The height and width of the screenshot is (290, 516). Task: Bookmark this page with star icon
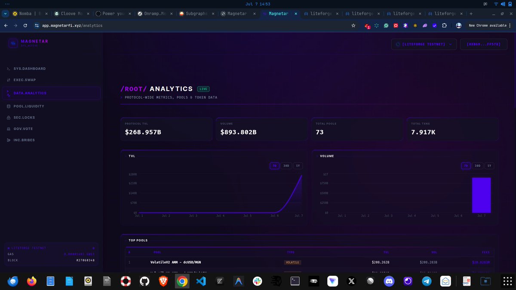pyautogui.click(x=353, y=25)
